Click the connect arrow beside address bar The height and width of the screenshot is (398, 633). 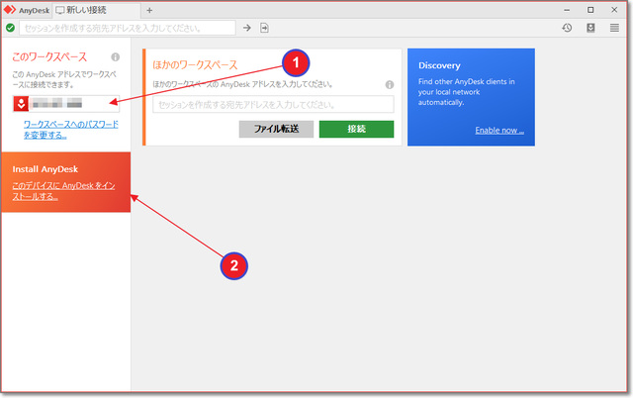pyautogui.click(x=247, y=28)
